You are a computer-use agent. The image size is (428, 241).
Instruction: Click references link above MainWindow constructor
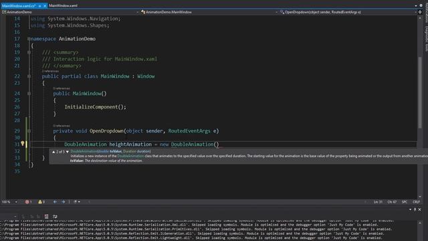62,88
